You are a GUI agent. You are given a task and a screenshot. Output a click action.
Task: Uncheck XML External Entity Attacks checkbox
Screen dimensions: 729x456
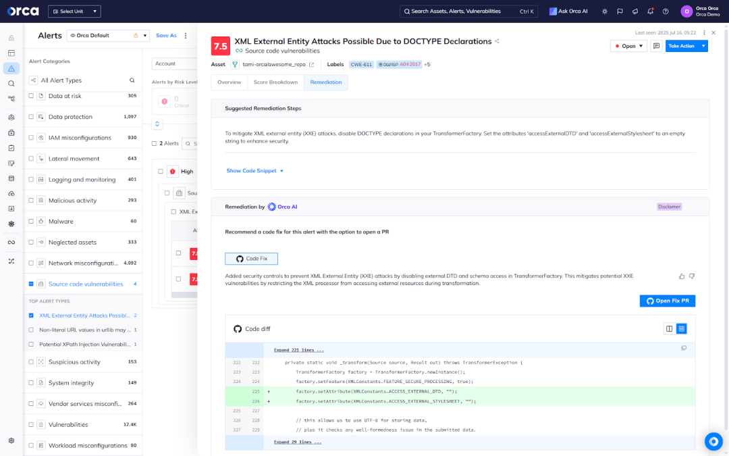click(31, 315)
